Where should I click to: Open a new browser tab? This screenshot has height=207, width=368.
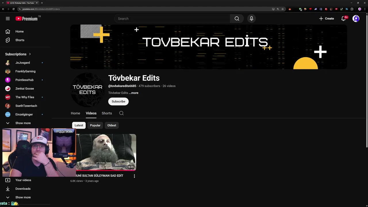(42, 3)
